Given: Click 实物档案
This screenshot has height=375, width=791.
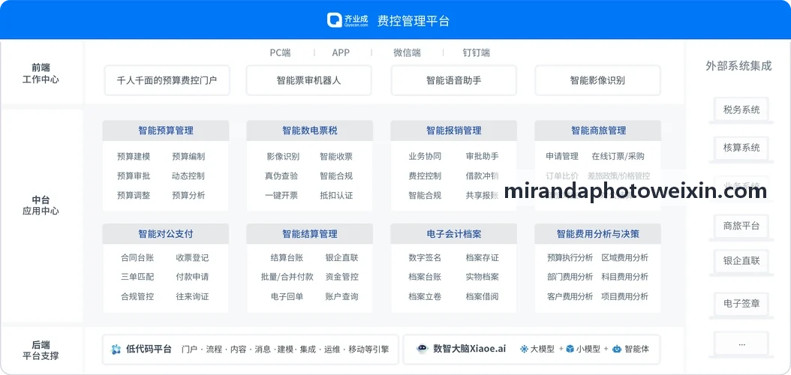Looking at the screenshot, I should (x=483, y=277).
